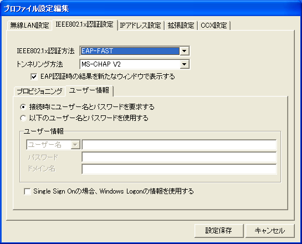The image size is (302, 244).
Task: Select the ユーザー情報 sub-tab
Action: [x=89, y=90]
